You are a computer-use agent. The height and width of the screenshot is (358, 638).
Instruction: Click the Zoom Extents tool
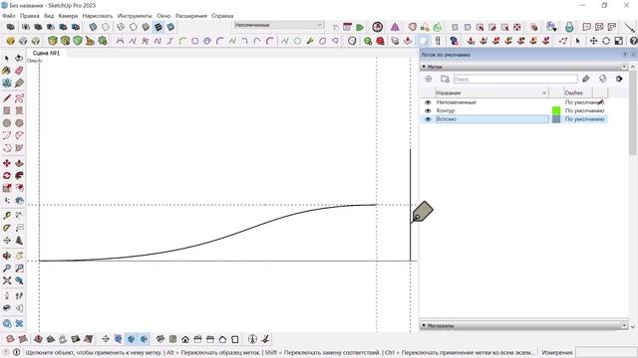click(x=7, y=280)
